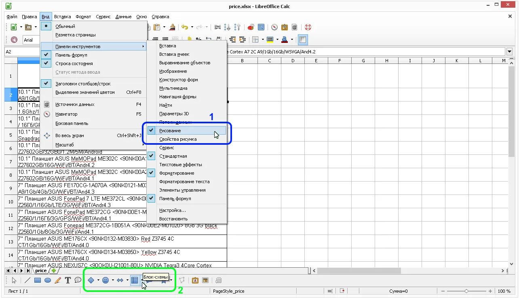Click the help lifebuoy icon
The image size is (519, 298).
(308, 27)
